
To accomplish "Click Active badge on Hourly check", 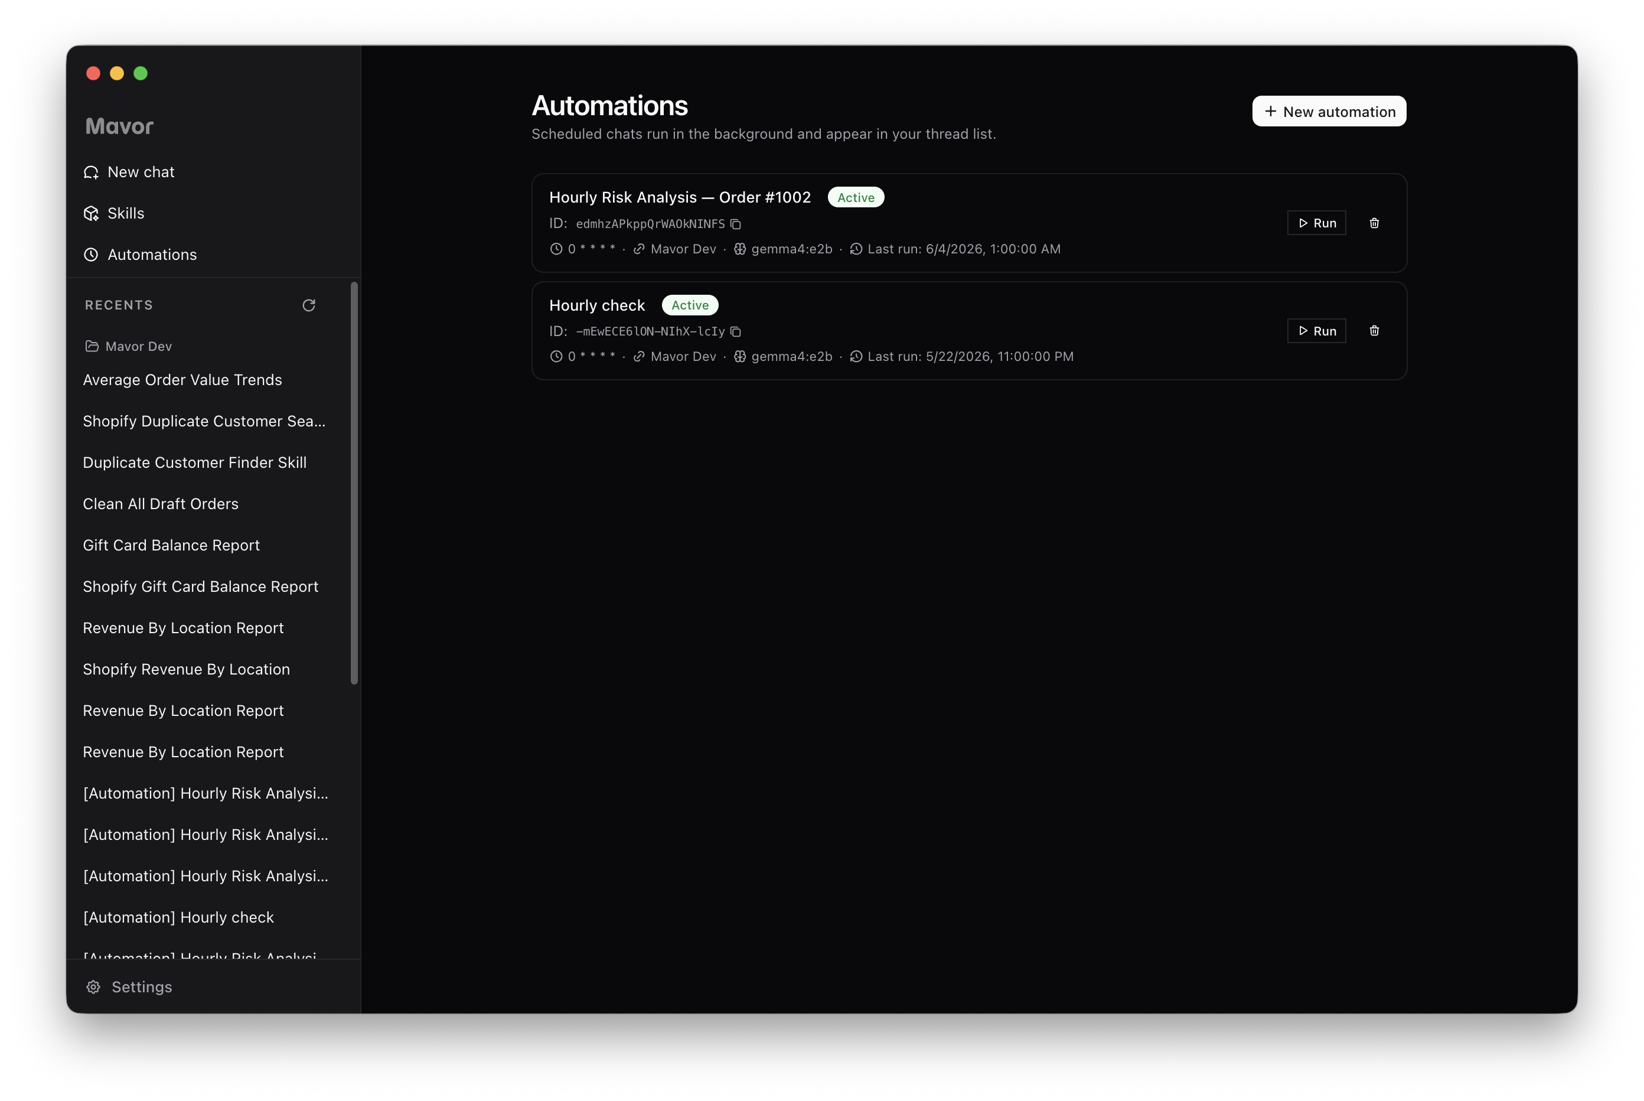I will pos(689,305).
